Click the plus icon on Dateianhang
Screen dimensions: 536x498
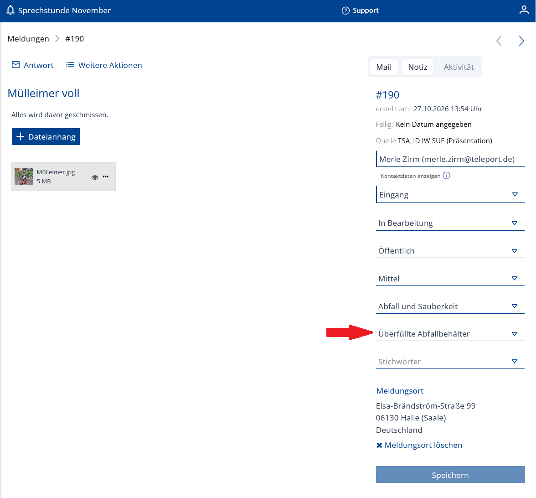[x=20, y=136]
